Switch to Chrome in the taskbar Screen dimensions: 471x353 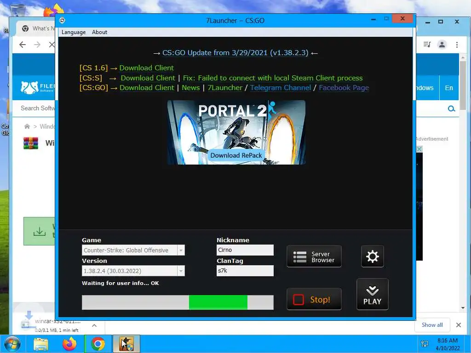tap(98, 344)
